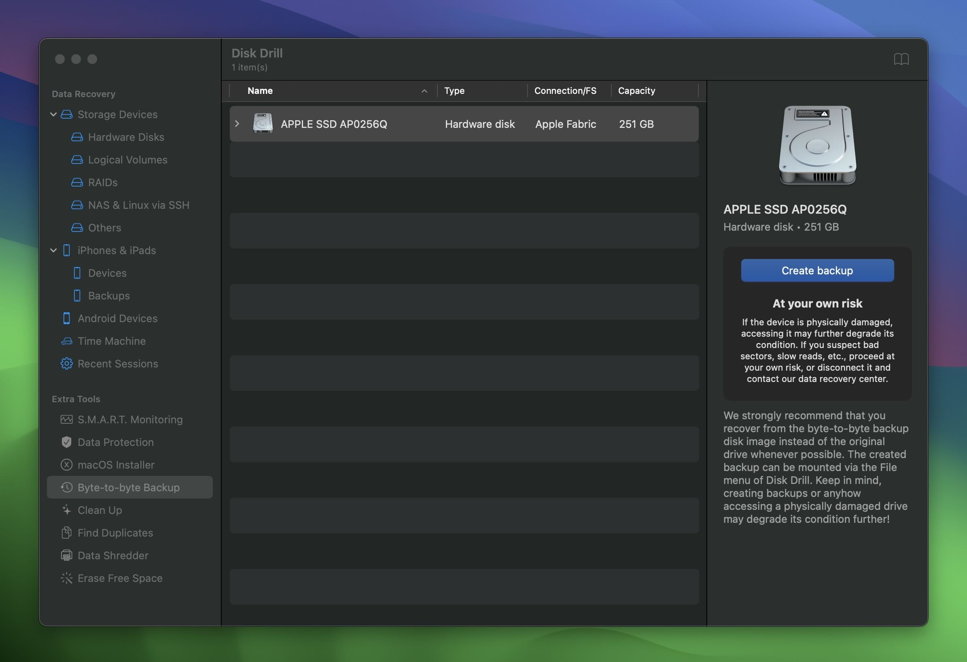
Task: Select the Others storage category
Action: [104, 227]
